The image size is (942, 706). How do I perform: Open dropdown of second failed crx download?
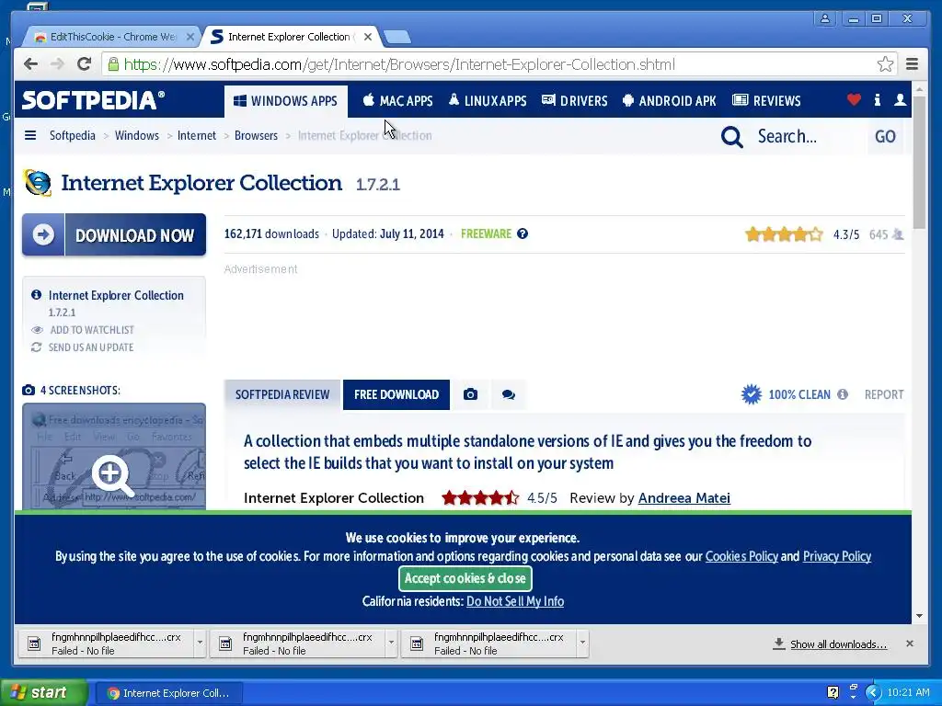391,643
